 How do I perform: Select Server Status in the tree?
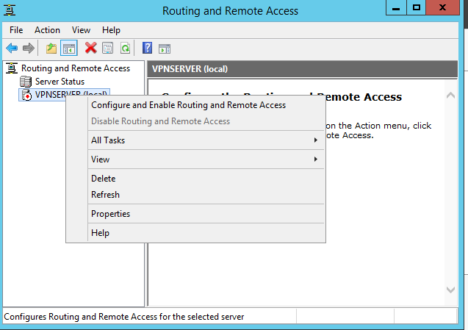point(60,82)
